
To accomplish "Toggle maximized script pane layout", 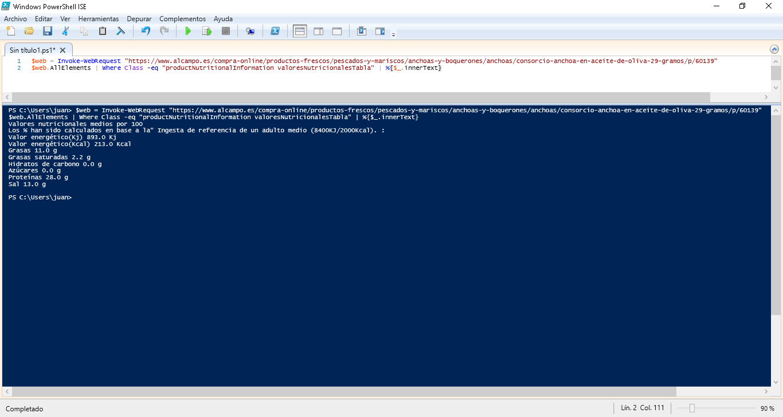I will [x=337, y=31].
